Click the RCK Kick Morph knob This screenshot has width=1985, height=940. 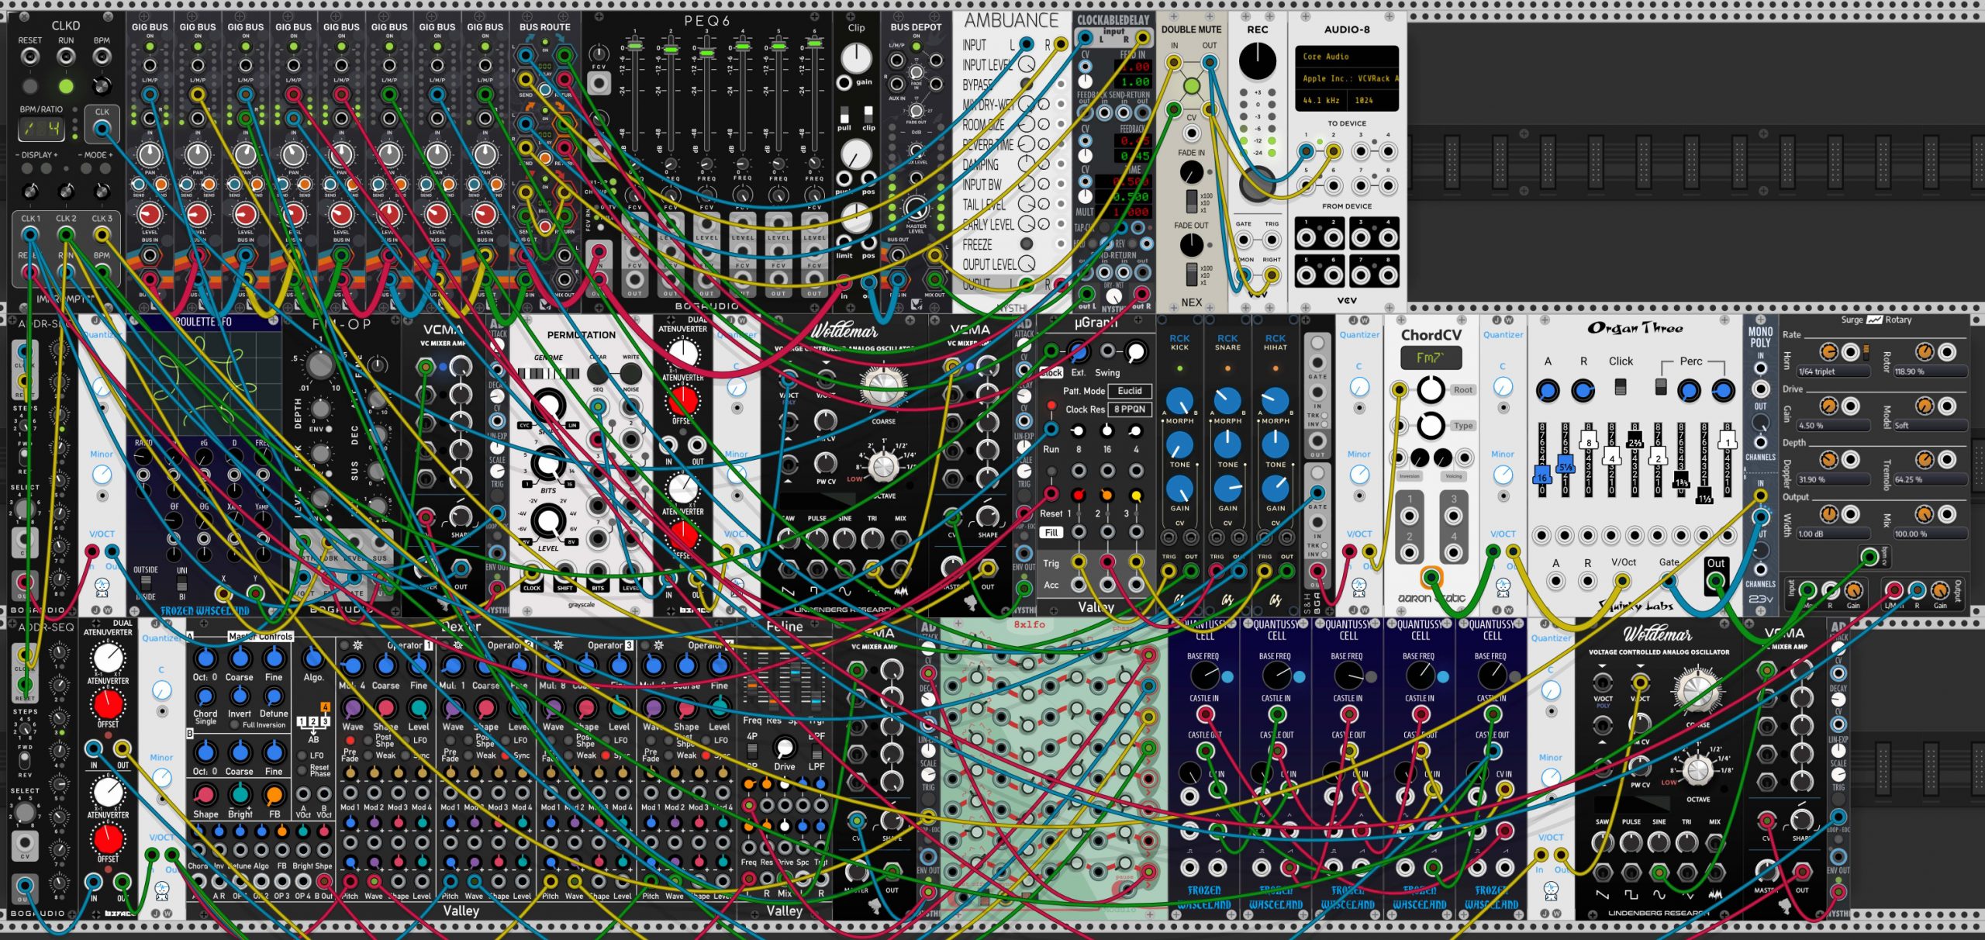(x=1179, y=401)
